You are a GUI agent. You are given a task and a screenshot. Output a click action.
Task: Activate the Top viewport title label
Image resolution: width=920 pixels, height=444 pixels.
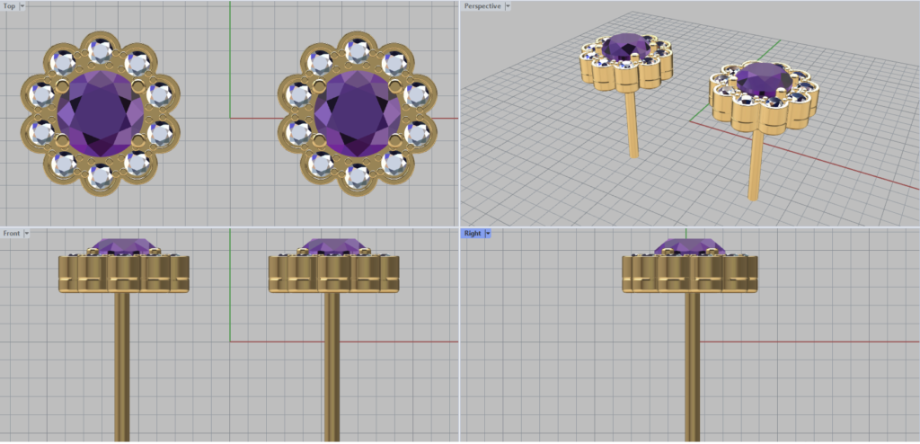(x=9, y=6)
